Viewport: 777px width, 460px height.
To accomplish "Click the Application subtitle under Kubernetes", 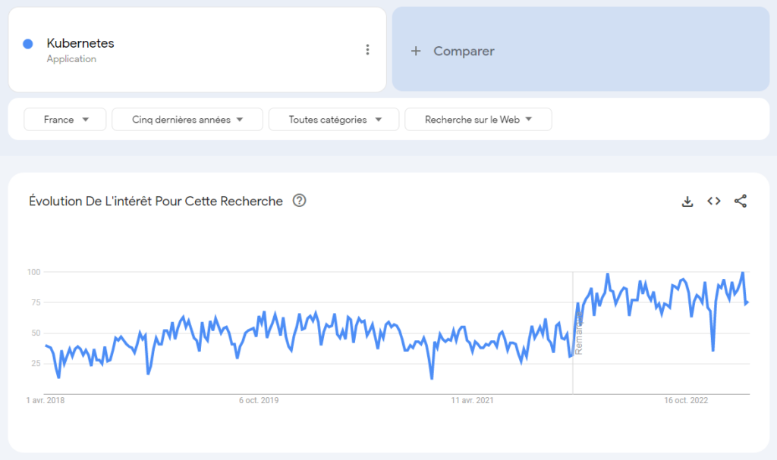I will coord(71,59).
